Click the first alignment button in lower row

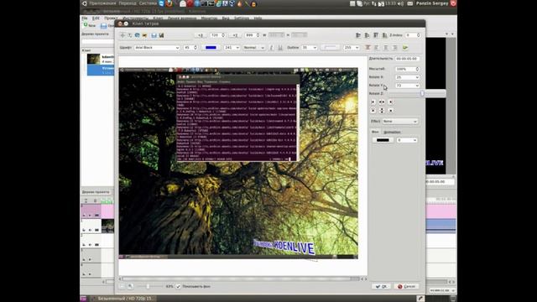coord(373,111)
